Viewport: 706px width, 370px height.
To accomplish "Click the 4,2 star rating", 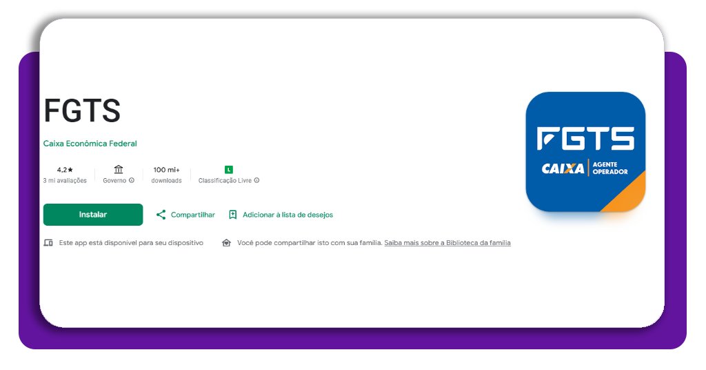I will click(x=65, y=170).
